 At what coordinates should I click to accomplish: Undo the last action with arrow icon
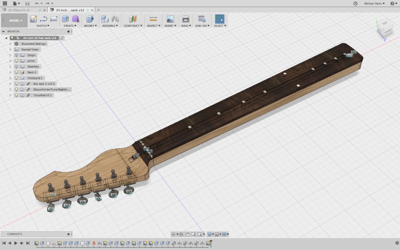click(37, 3)
